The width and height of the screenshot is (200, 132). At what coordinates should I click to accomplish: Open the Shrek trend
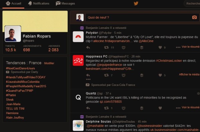coord(10,99)
